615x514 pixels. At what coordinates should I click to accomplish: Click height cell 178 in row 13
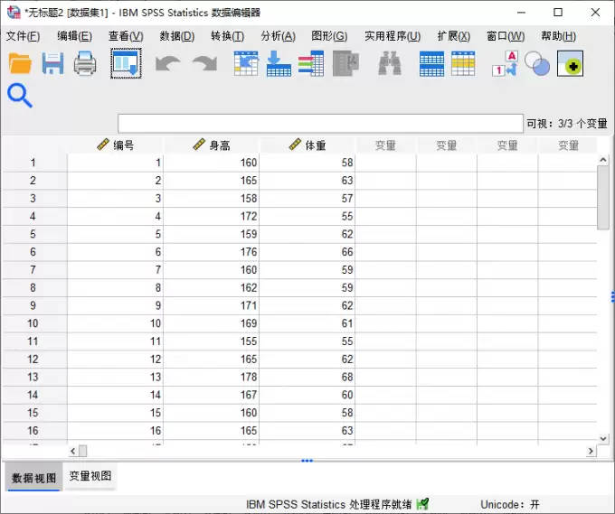[x=212, y=377]
